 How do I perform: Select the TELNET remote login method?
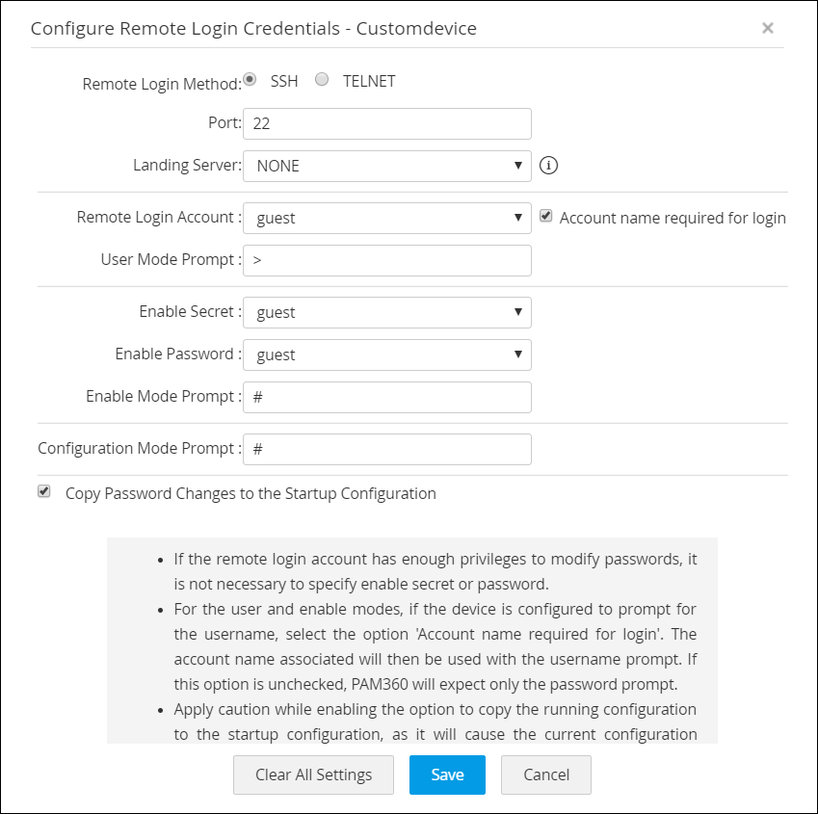tap(322, 80)
